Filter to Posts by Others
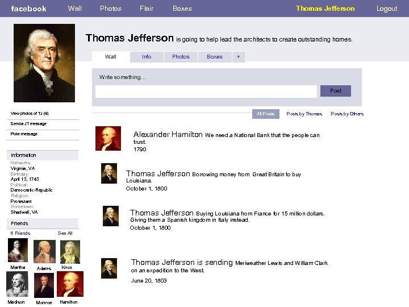 (347, 114)
